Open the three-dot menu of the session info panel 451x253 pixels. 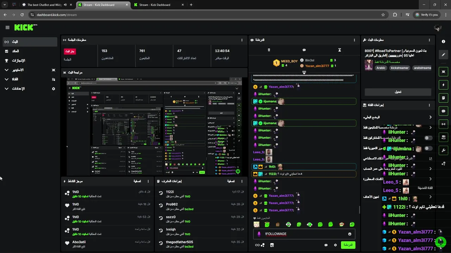pyautogui.click(x=242, y=40)
